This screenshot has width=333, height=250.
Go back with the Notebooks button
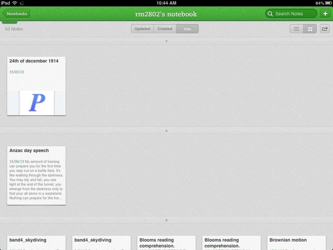pos(16,14)
